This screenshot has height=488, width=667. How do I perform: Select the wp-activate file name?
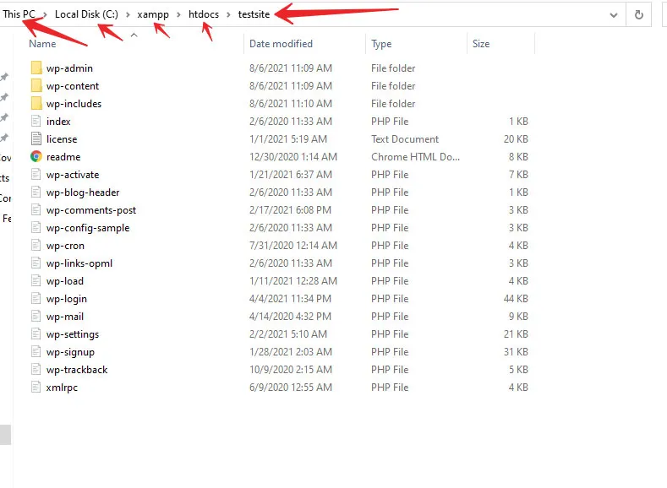coord(73,175)
